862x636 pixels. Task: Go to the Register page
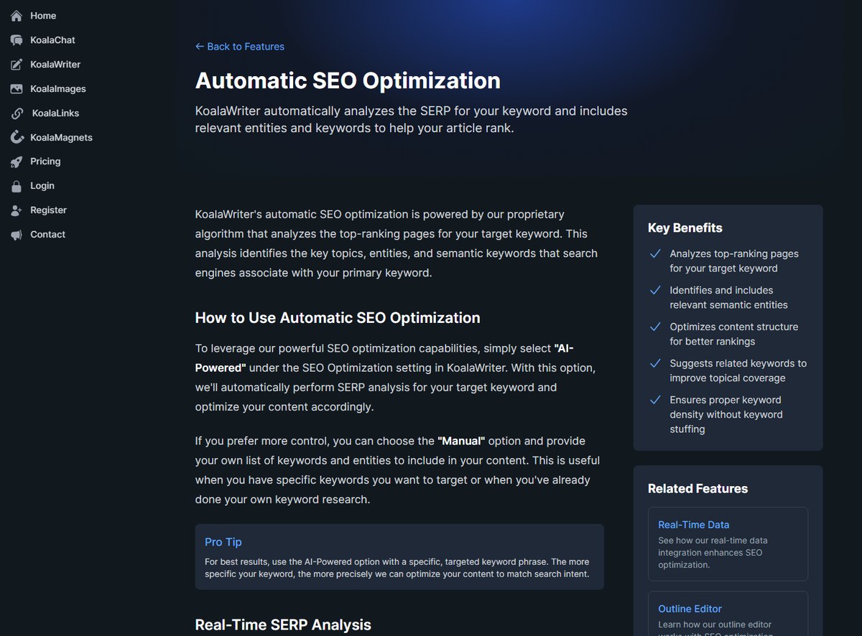coord(48,210)
